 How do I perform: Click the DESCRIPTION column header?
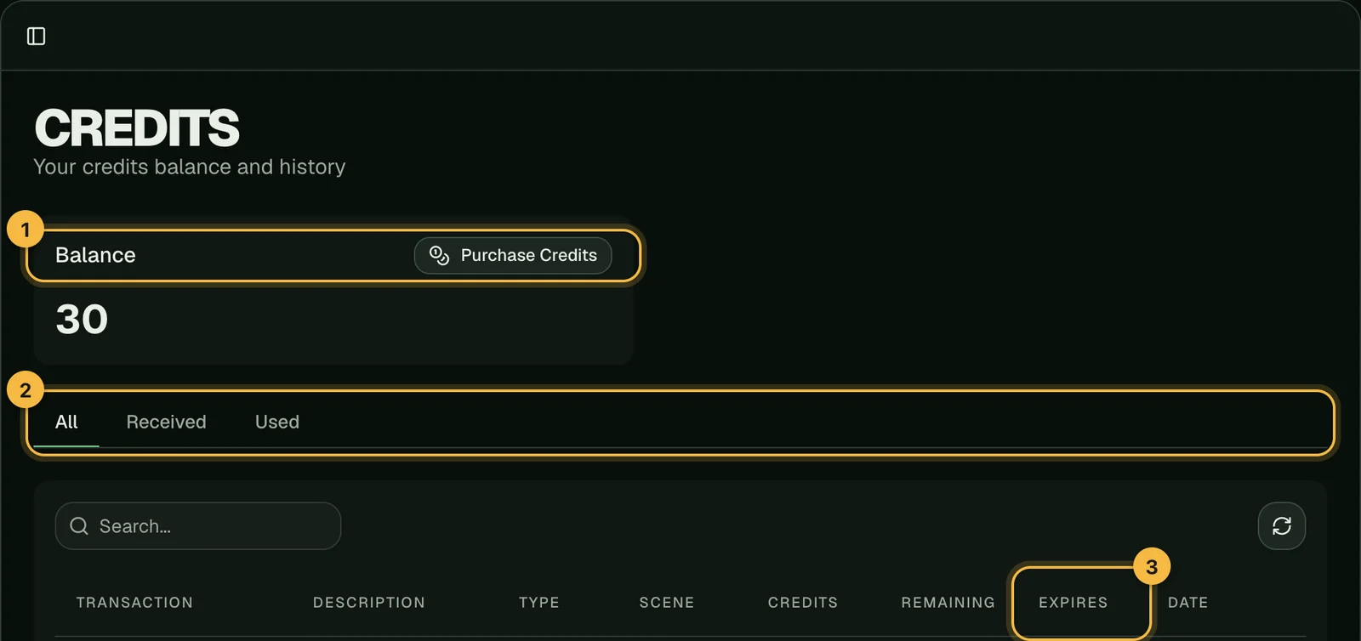[x=369, y=602]
